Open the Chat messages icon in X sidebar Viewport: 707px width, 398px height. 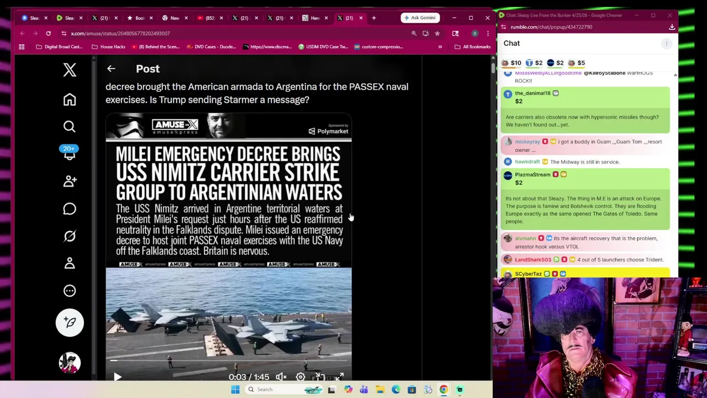point(70,209)
